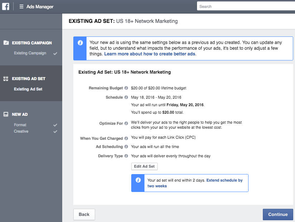Select EXISTING CAMPAIGN sidebar heading
The height and width of the screenshot is (222, 295).
coord(32,43)
